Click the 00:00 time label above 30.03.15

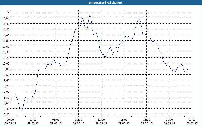[192, 120]
